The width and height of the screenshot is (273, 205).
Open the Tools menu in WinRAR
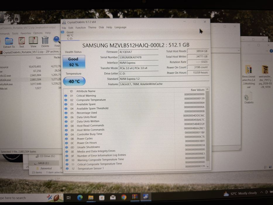pyautogui.click(x=15, y=33)
